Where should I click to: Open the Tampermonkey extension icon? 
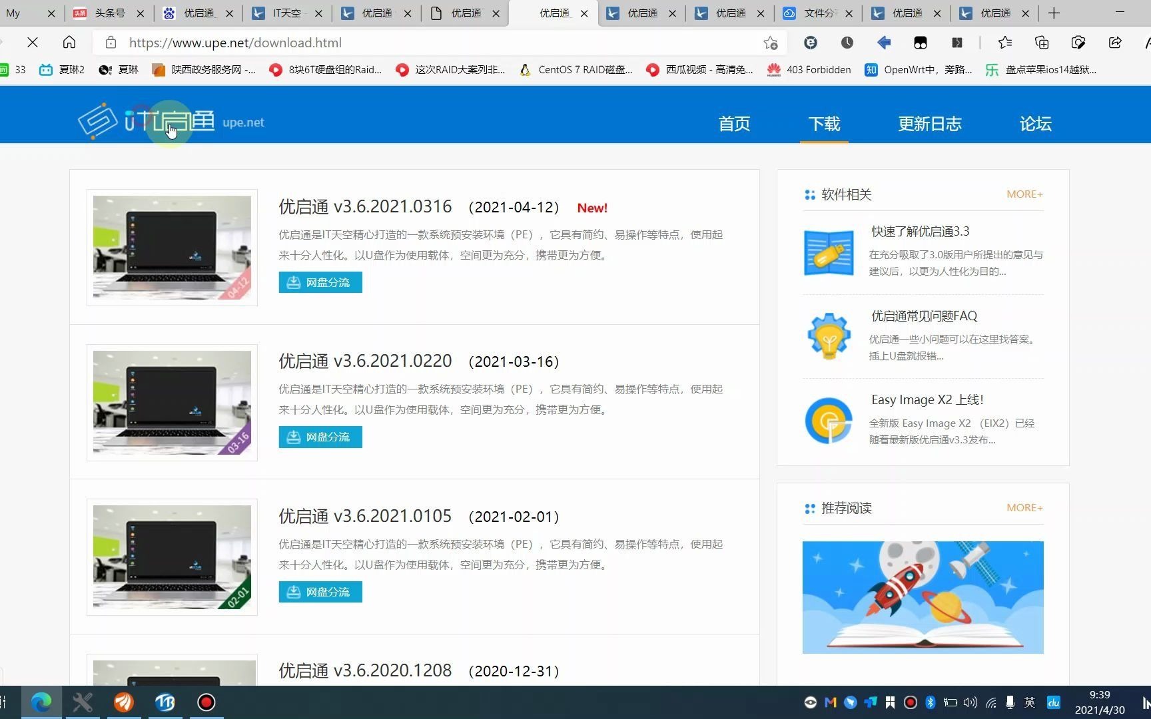[x=921, y=43]
